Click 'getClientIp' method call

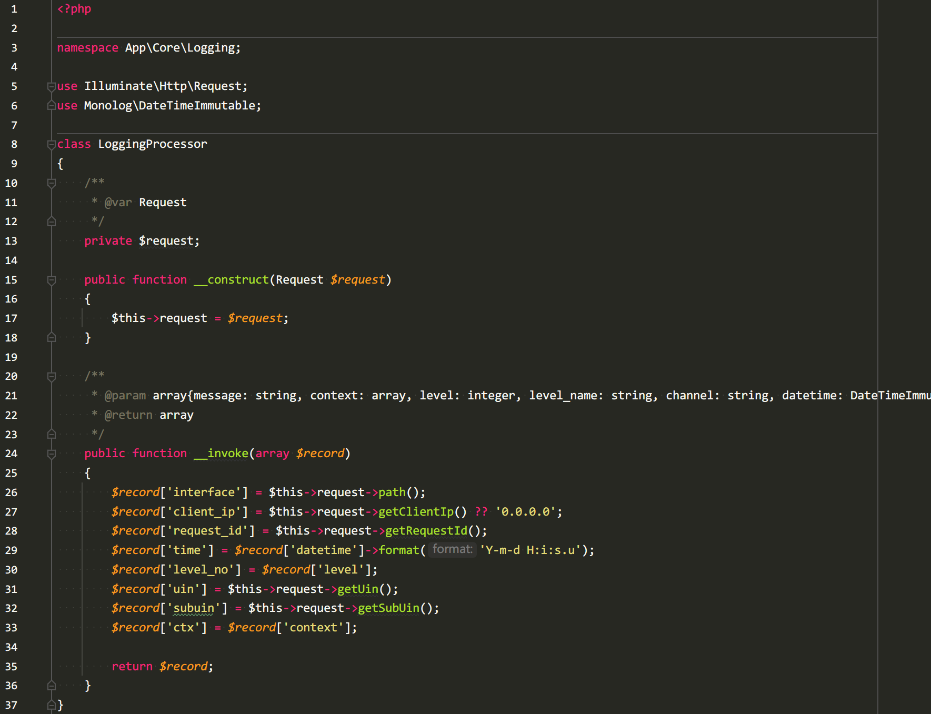(416, 512)
